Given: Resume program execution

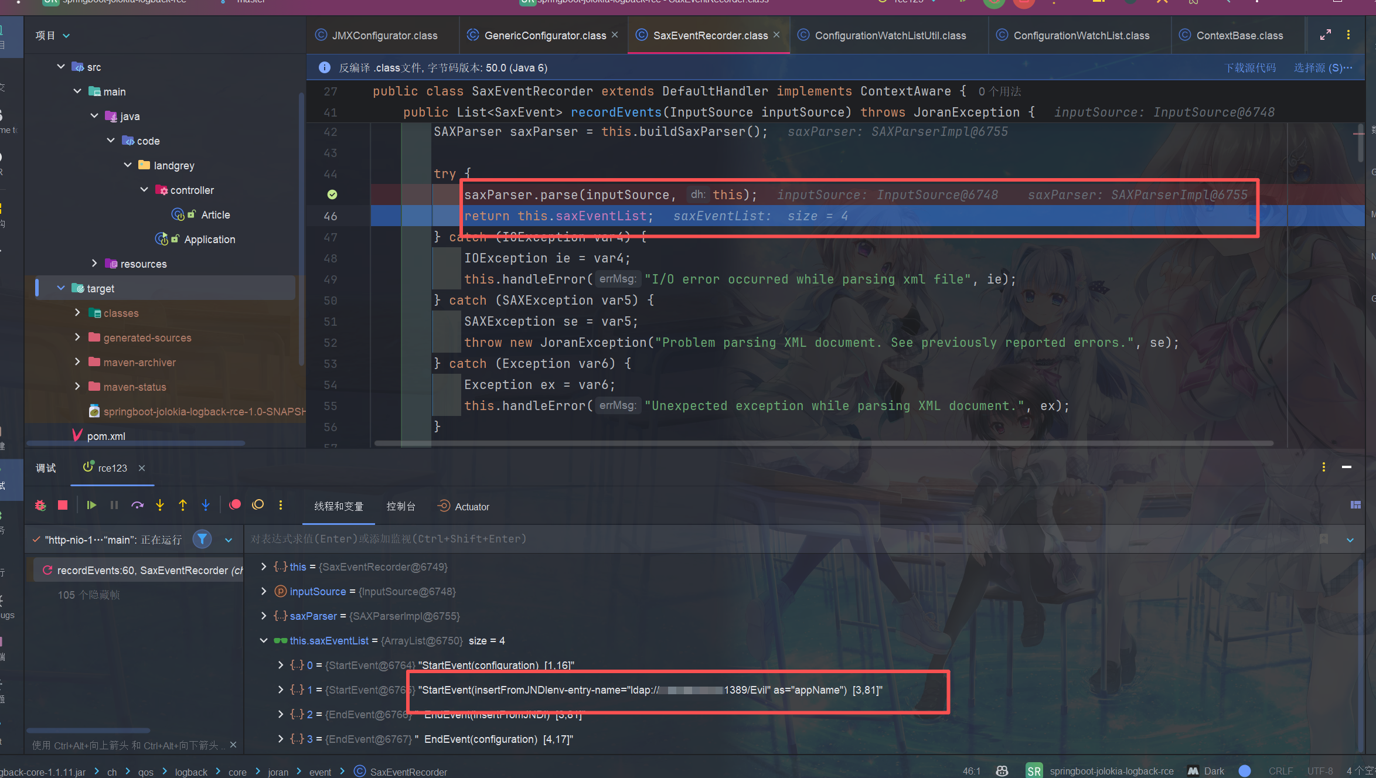Looking at the screenshot, I should point(91,505).
